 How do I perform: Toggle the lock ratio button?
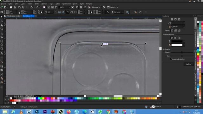click(42, 12)
